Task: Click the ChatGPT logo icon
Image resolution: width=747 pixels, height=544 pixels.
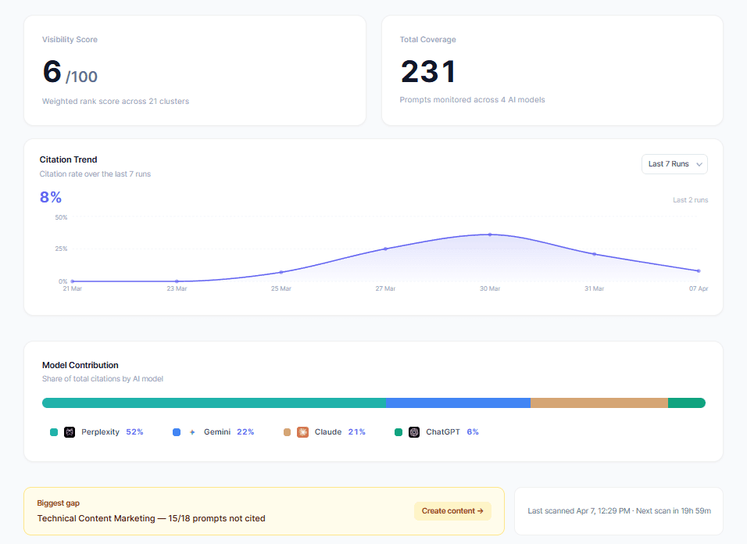Action: click(x=414, y=432)
